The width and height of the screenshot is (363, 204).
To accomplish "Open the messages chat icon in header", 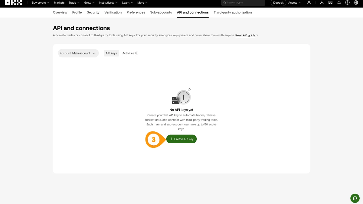I will pos(330,2).
